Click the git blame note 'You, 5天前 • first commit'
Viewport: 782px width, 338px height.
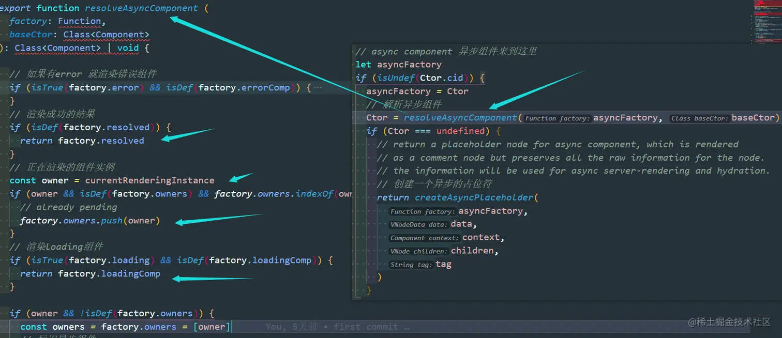click(337, 327)
